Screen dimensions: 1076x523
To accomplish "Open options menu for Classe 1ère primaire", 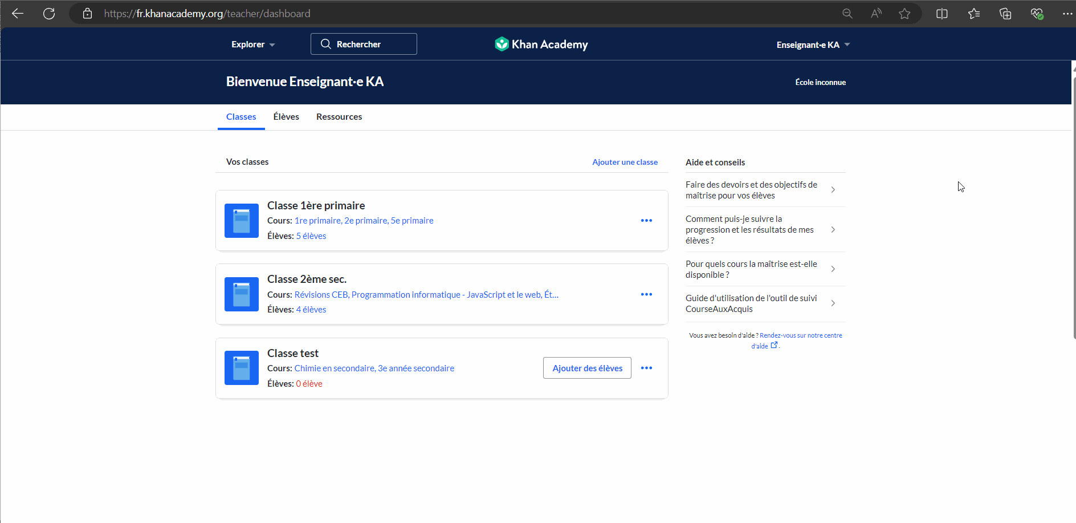I will pos(646,221).
